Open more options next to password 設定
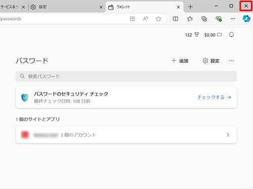The width and height of the screenshot is (253, 189). [x=232, y=61]
